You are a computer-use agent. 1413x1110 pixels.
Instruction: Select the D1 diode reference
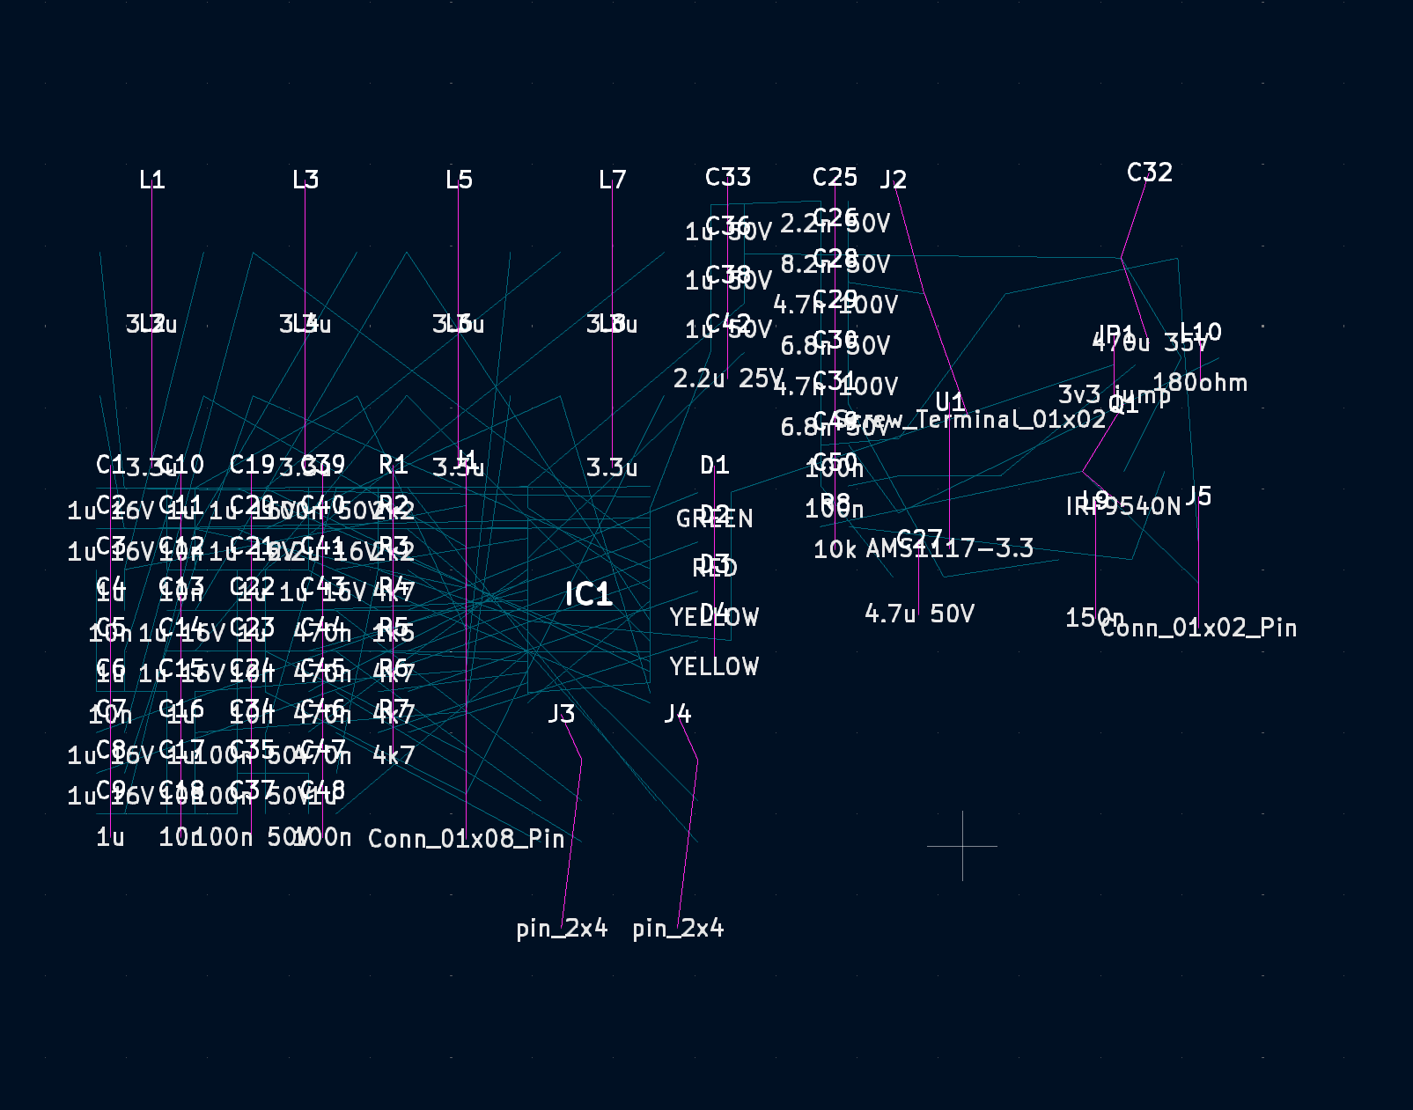pos(715,465)
